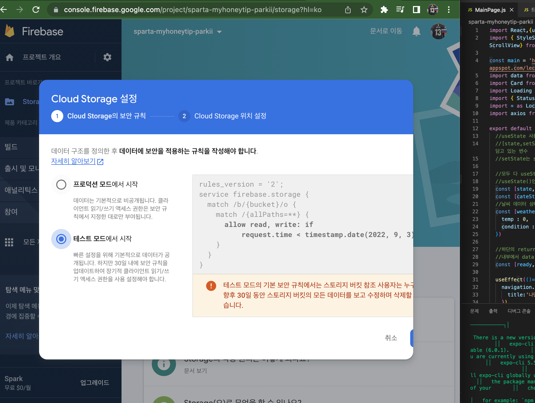Click the warning exclamation icon

[x=211, y=286]
